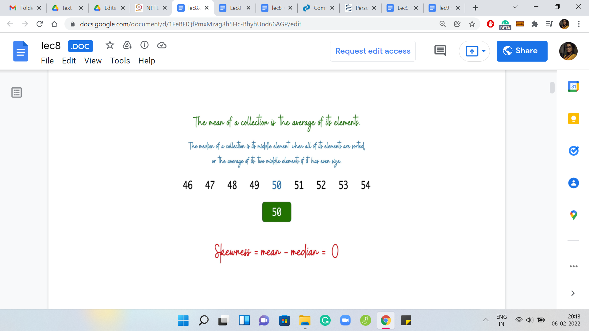
Task: Open the Tools menu
Action: click(120, 61)
